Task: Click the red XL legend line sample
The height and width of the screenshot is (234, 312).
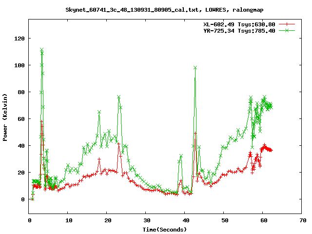Action: coord(287,24)
